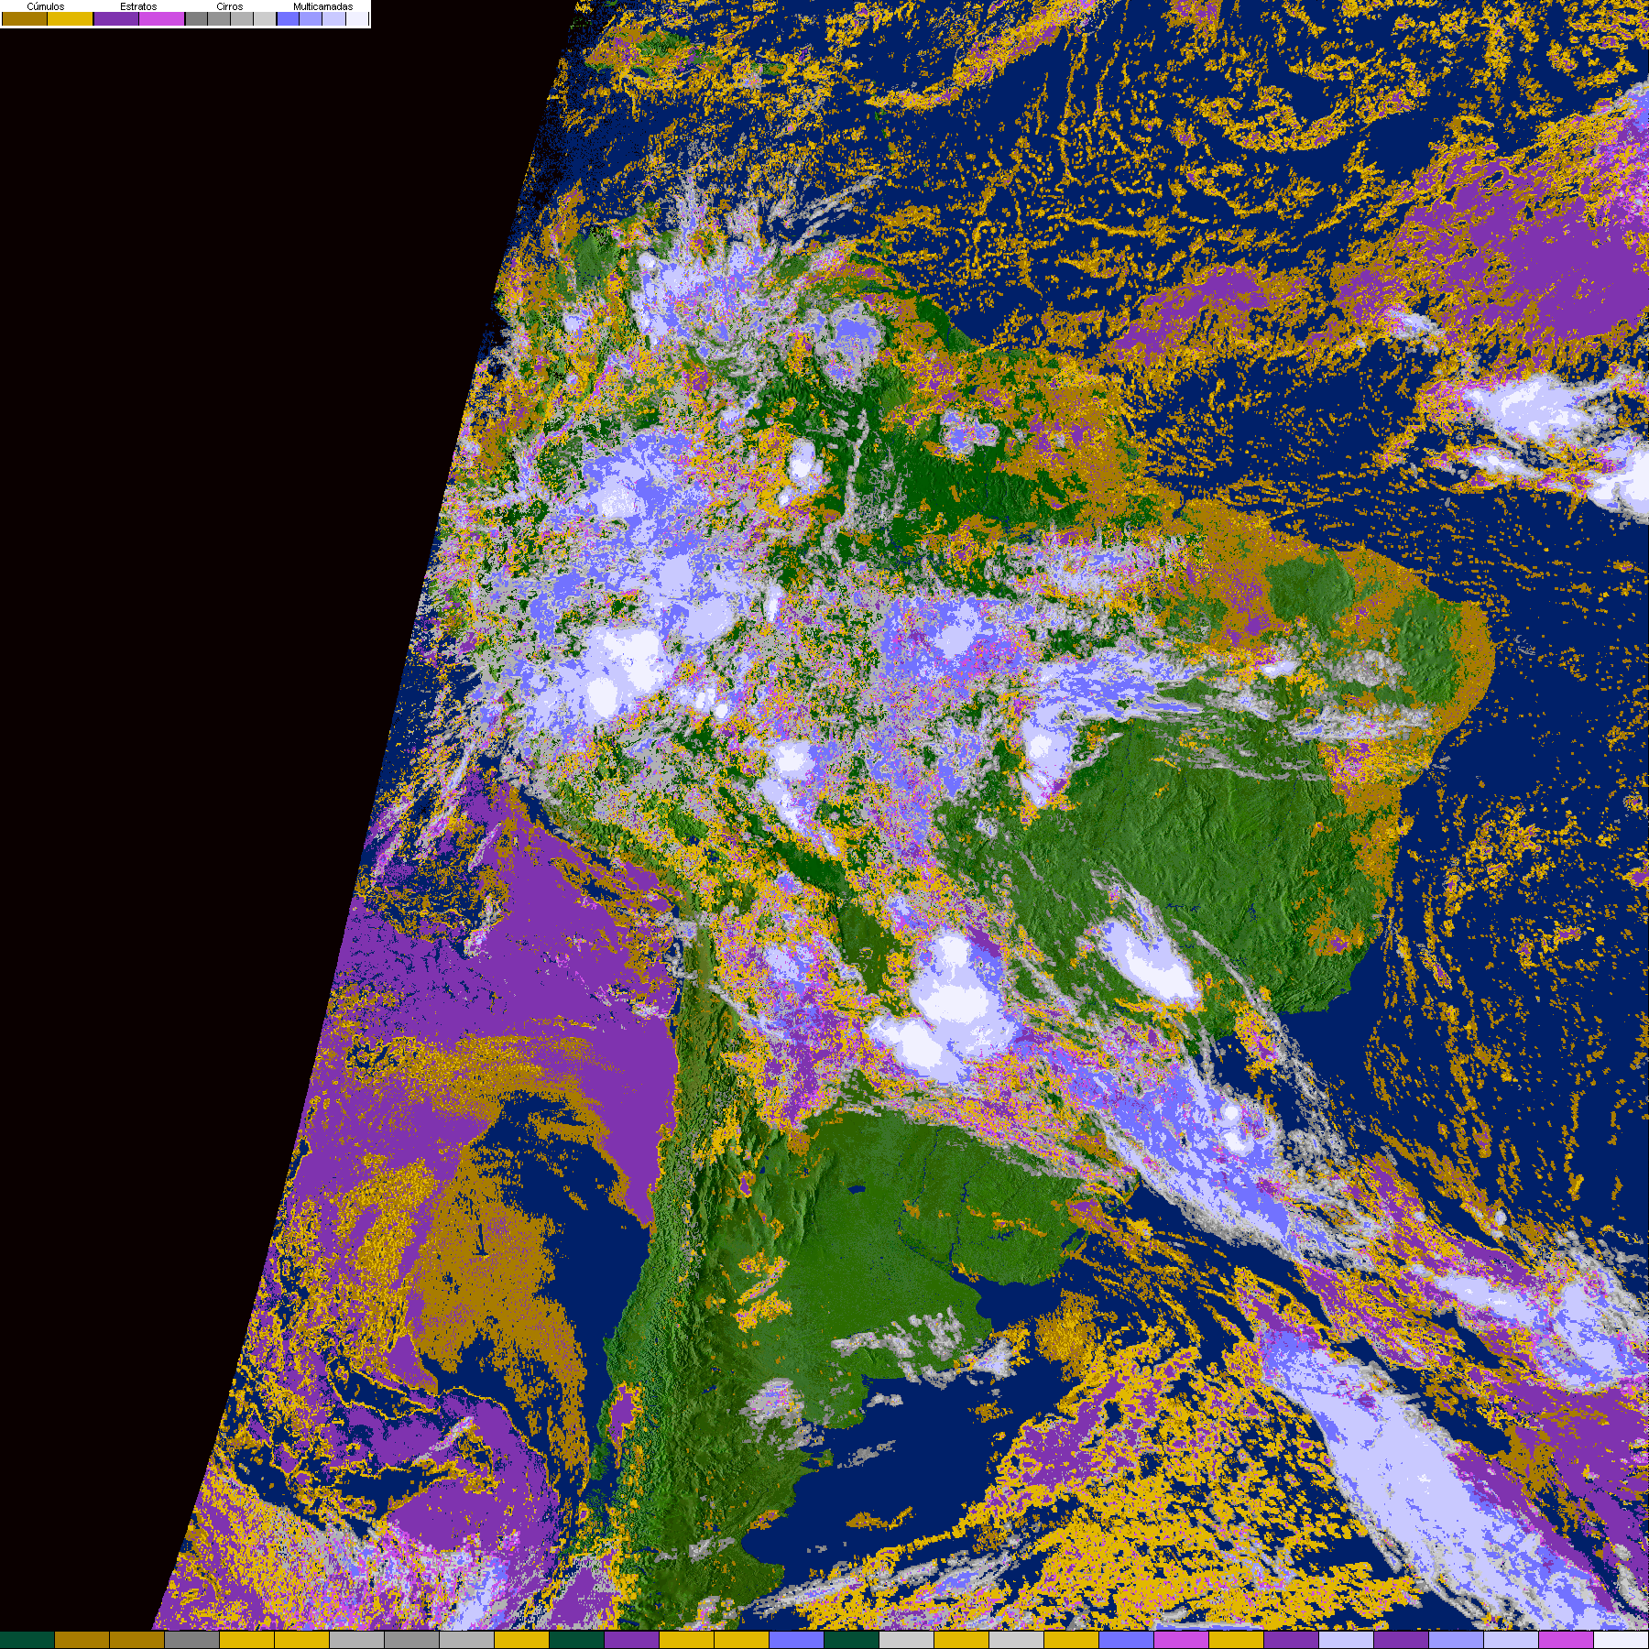This screenshot has width=1649, height=1649.
Task: Select the lightest gray Cirros swatch
Action: [265, 18]
